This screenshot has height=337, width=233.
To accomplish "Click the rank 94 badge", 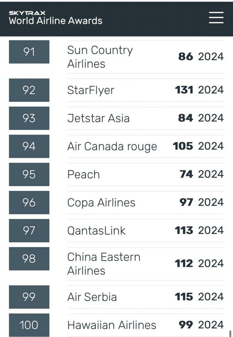I will 29,146.
